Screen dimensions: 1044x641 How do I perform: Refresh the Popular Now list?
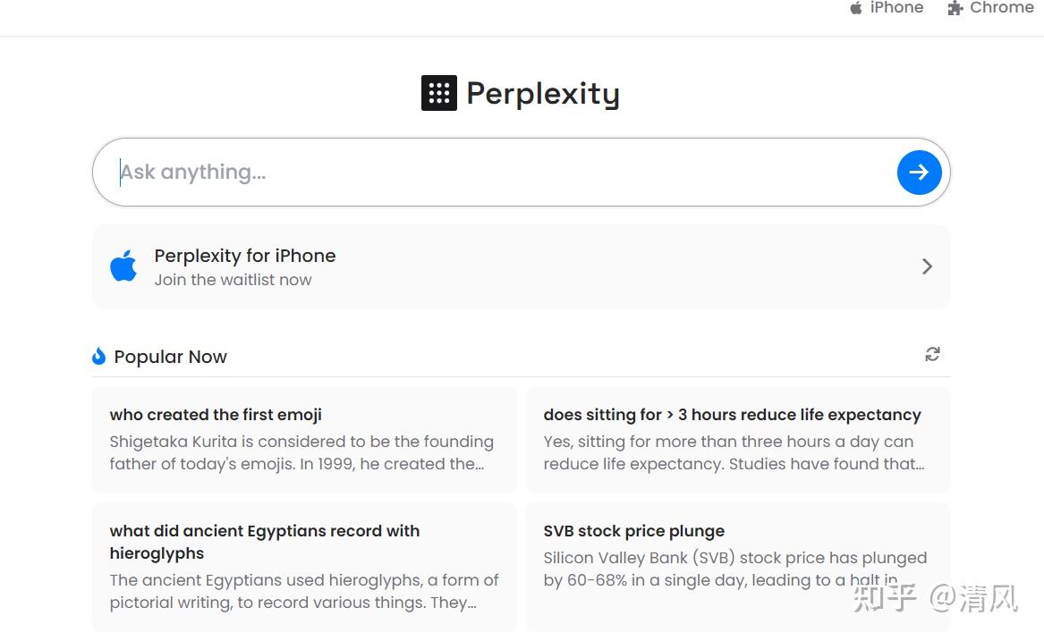pyautogui.click(x=932, y=354)
